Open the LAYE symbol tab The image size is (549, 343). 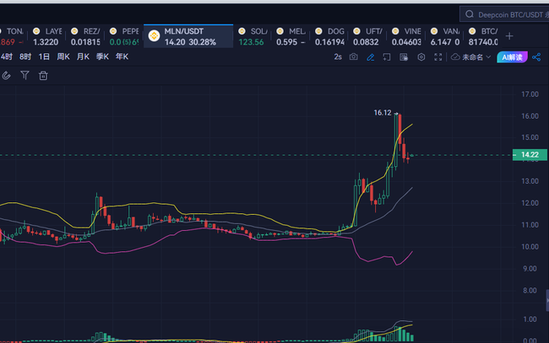tap(47, 36)
